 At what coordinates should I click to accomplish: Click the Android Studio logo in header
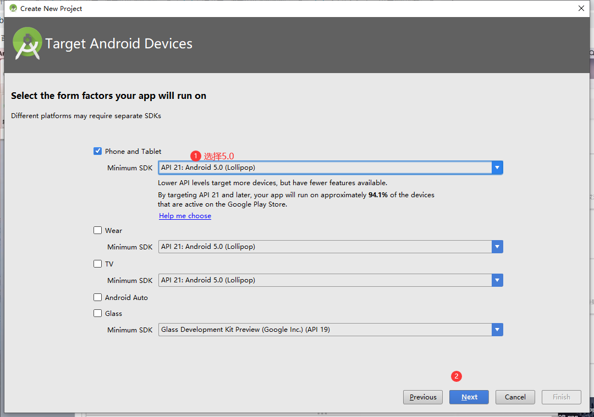(28, 43)
